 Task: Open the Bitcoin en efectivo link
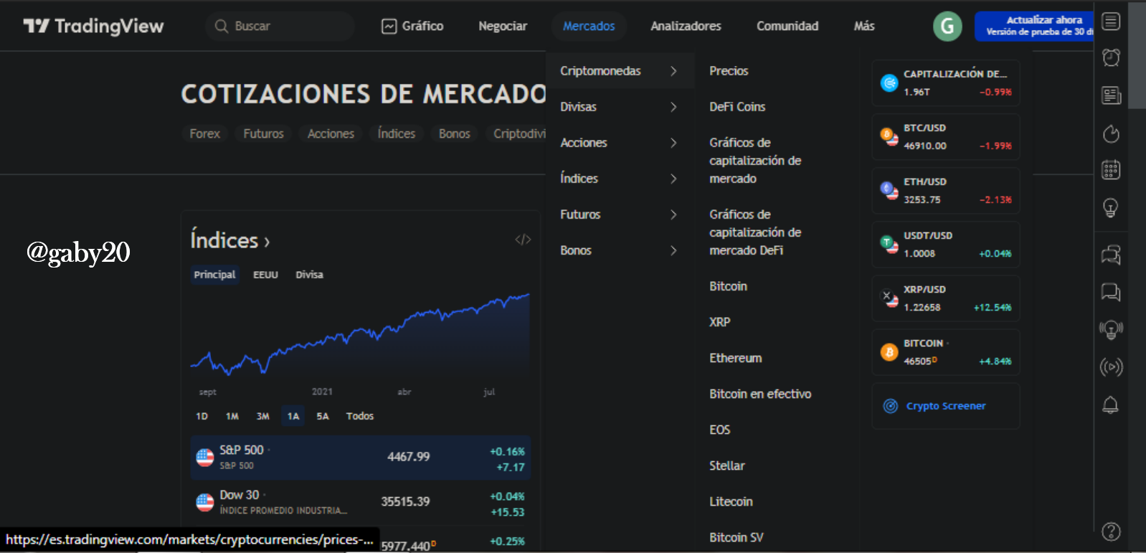760,394
